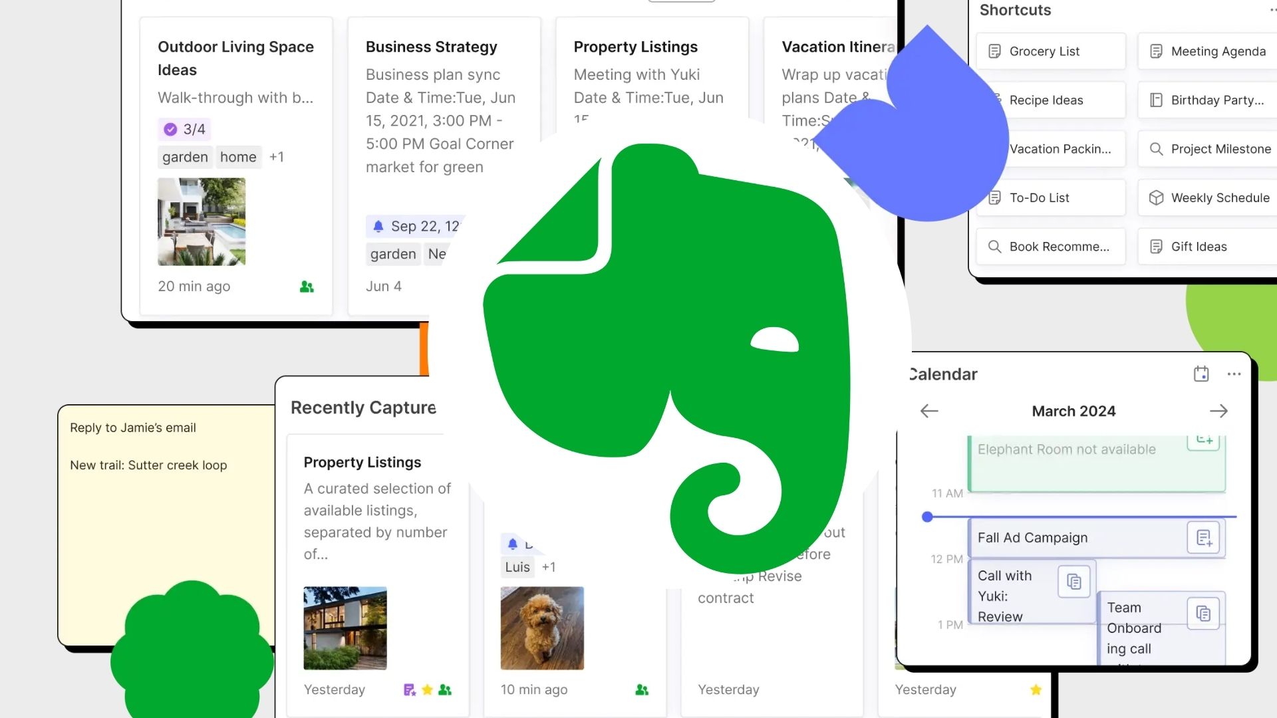The height and width of the screenshot is (718, 1277).
Task: Expand the +1 tags on Outdoor note
Action: tap(277, 157)
